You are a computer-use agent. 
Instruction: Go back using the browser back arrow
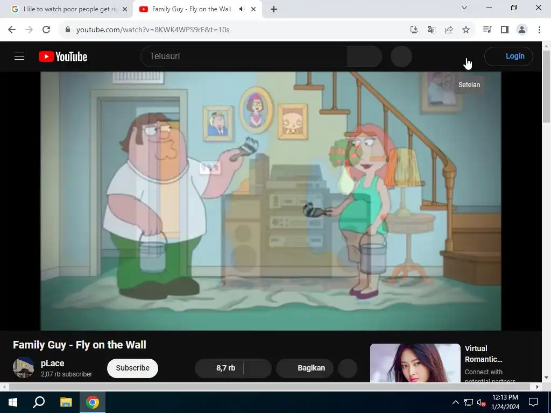point(12,30)
